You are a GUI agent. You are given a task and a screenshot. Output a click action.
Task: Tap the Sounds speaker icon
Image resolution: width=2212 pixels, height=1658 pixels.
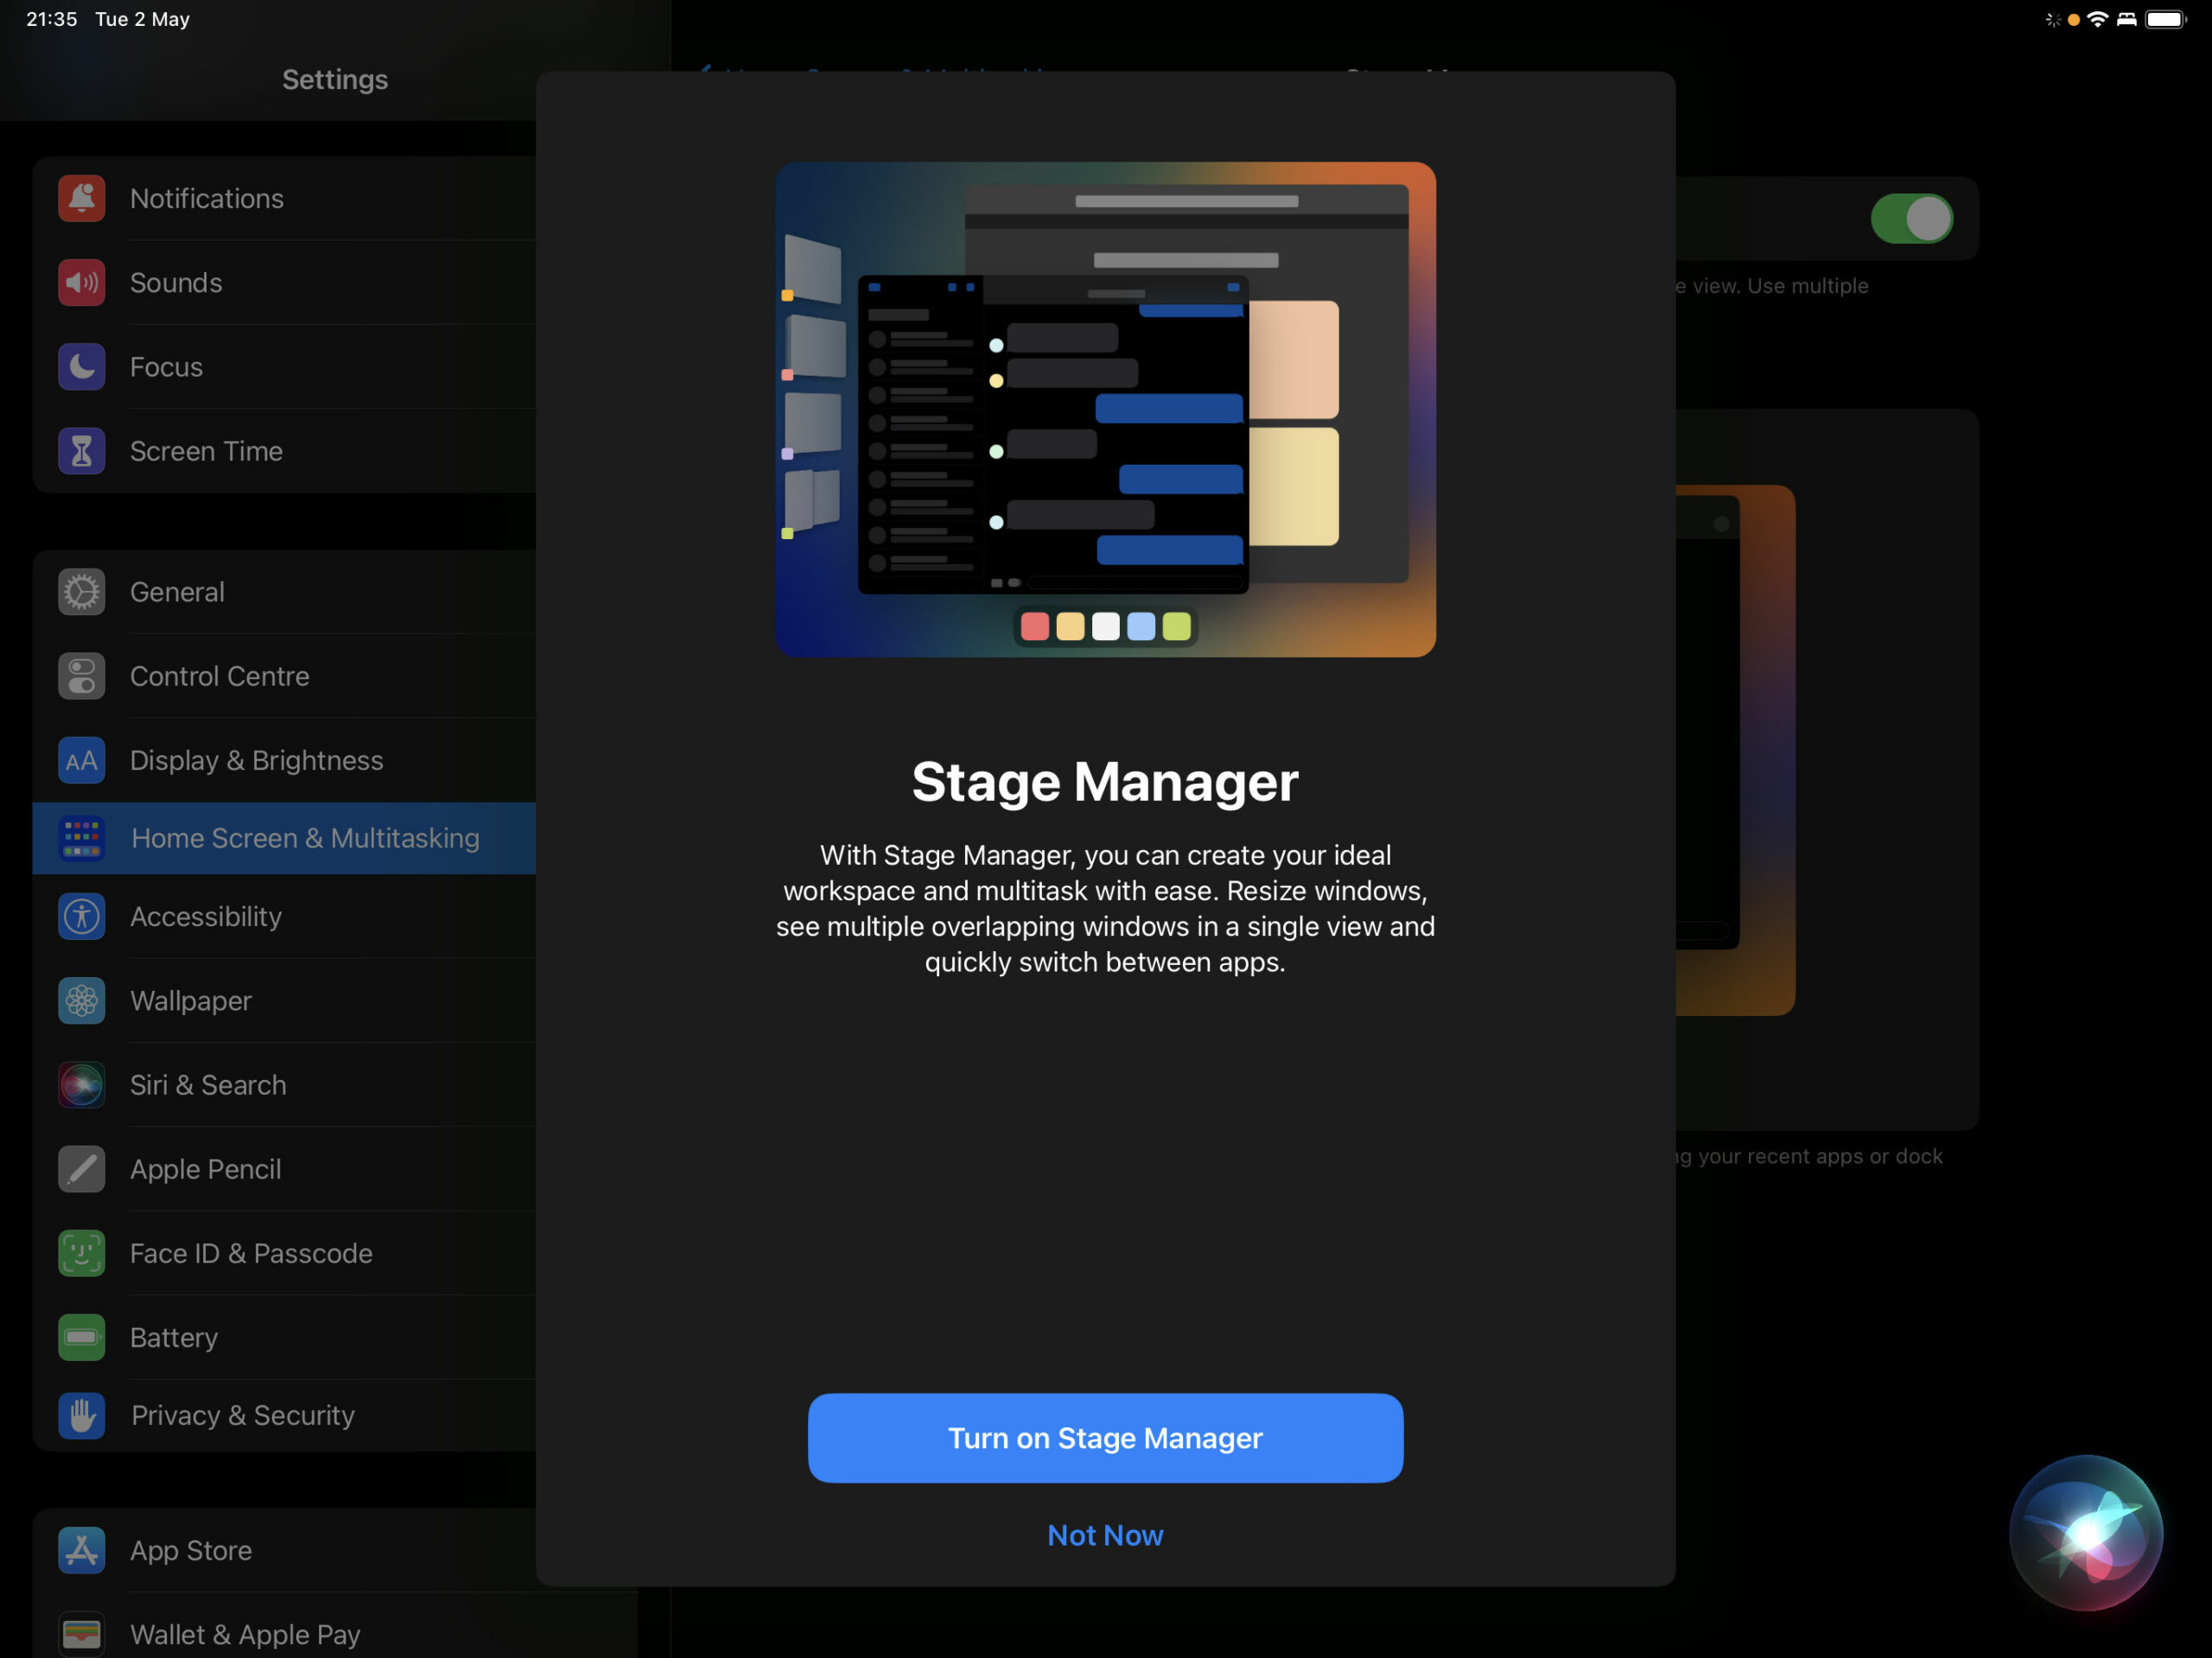[x=81, y=283]
